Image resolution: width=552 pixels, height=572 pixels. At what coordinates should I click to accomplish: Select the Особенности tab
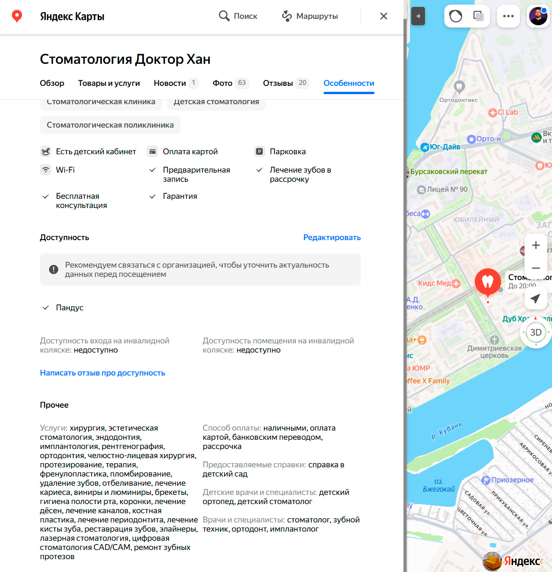349,83
